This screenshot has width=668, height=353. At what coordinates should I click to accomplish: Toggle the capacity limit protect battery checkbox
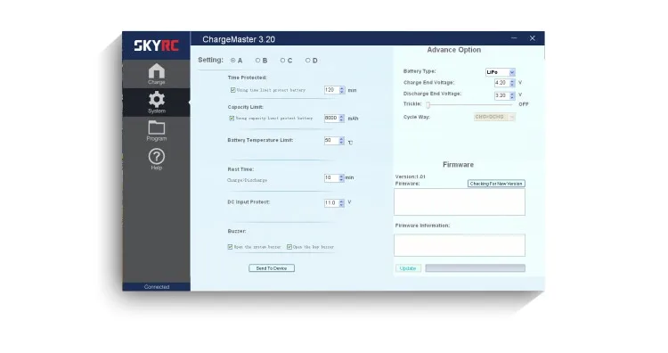click(x=232, y=118)
